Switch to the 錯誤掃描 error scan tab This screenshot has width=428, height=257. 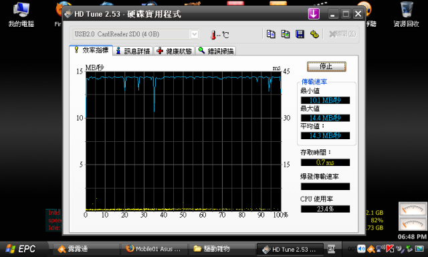pyautogui.click(x=216, y=51)
